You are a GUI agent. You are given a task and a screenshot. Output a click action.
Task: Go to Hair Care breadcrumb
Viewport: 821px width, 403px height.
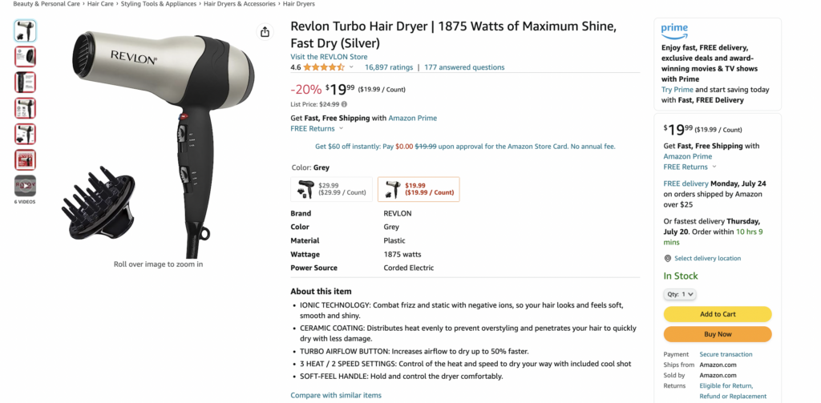tap(100, 4)
